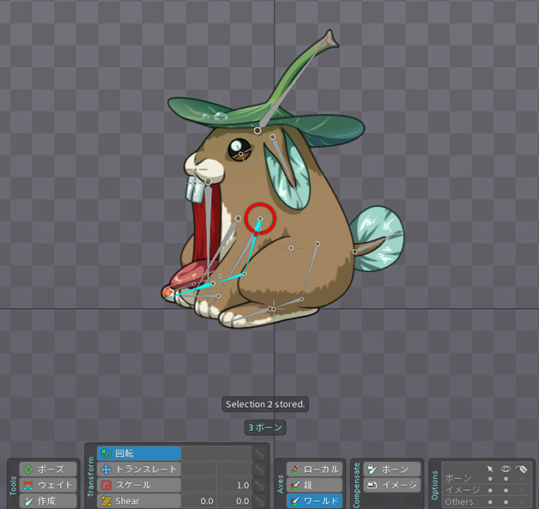
Task: Click the select-arrow column icon in Options
Action: [490, 469]
